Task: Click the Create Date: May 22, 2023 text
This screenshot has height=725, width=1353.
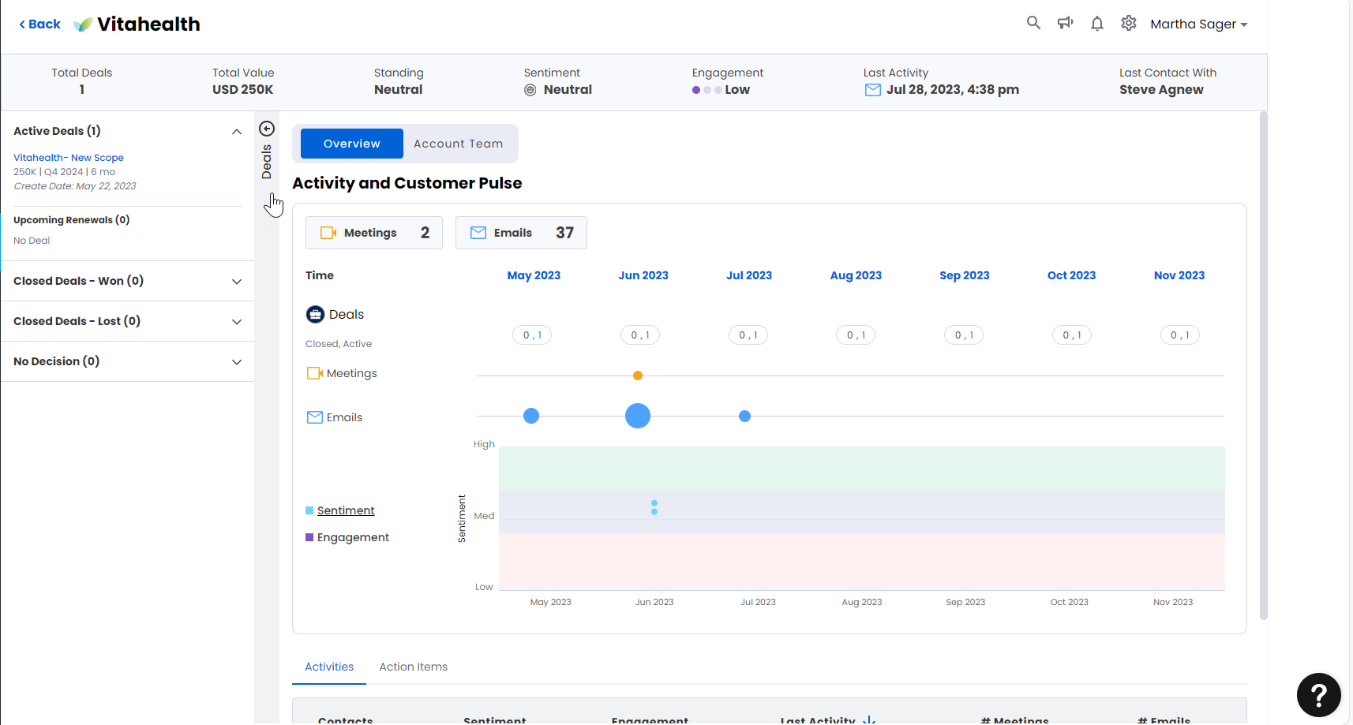Action: click(x=75, y=186)
